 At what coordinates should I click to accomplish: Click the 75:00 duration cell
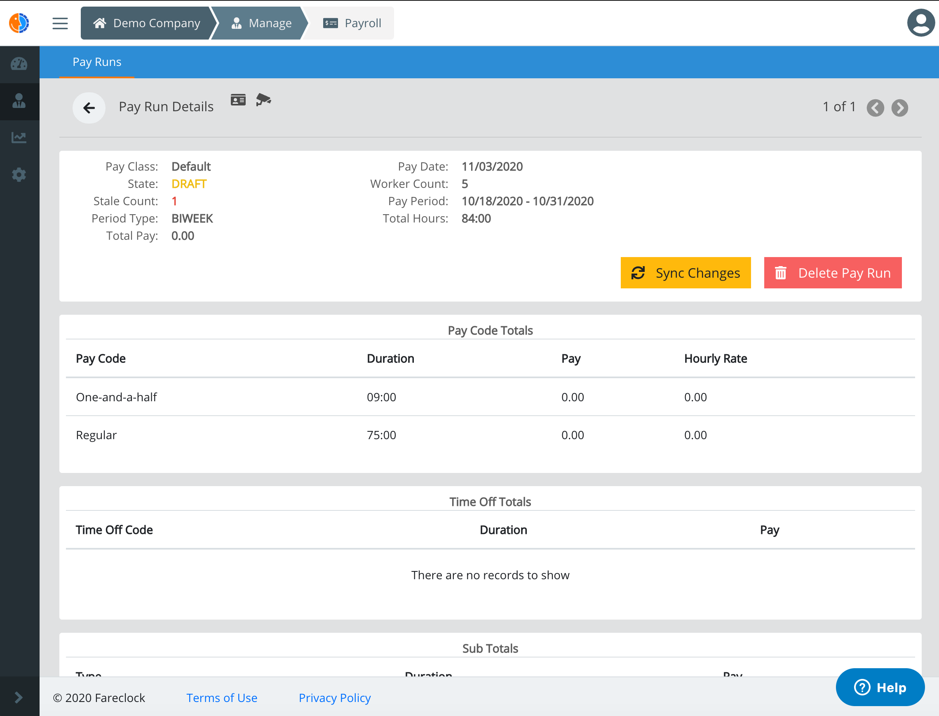pos(381,435)
